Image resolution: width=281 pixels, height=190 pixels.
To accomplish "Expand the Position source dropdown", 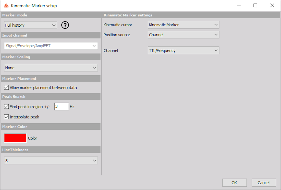I will coord(184,35).
